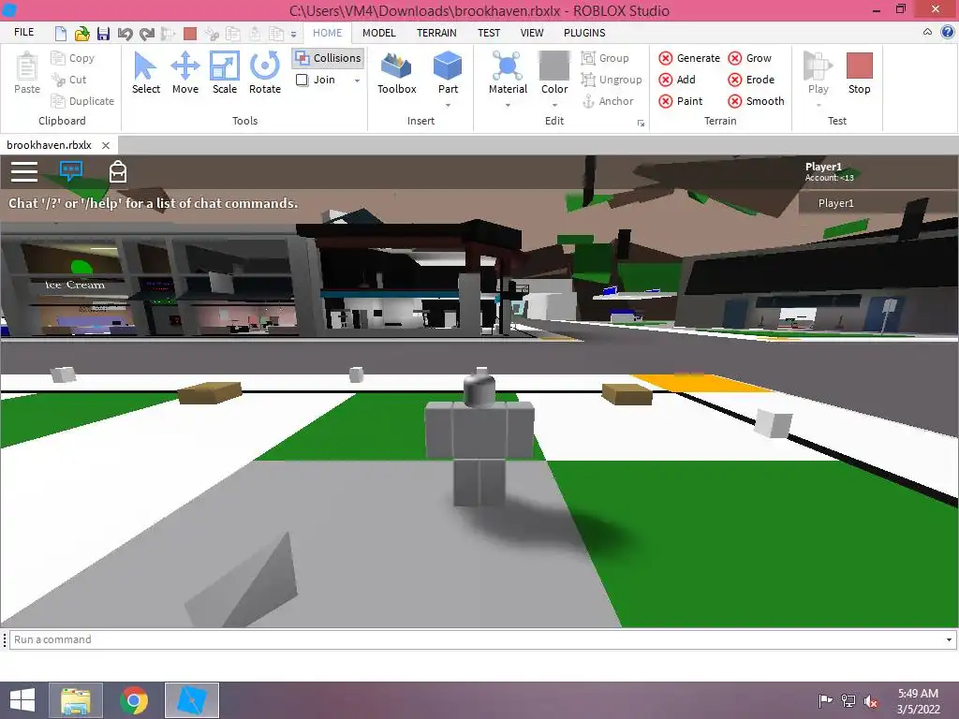Open the in-game hamburger menu

(24, 172)
